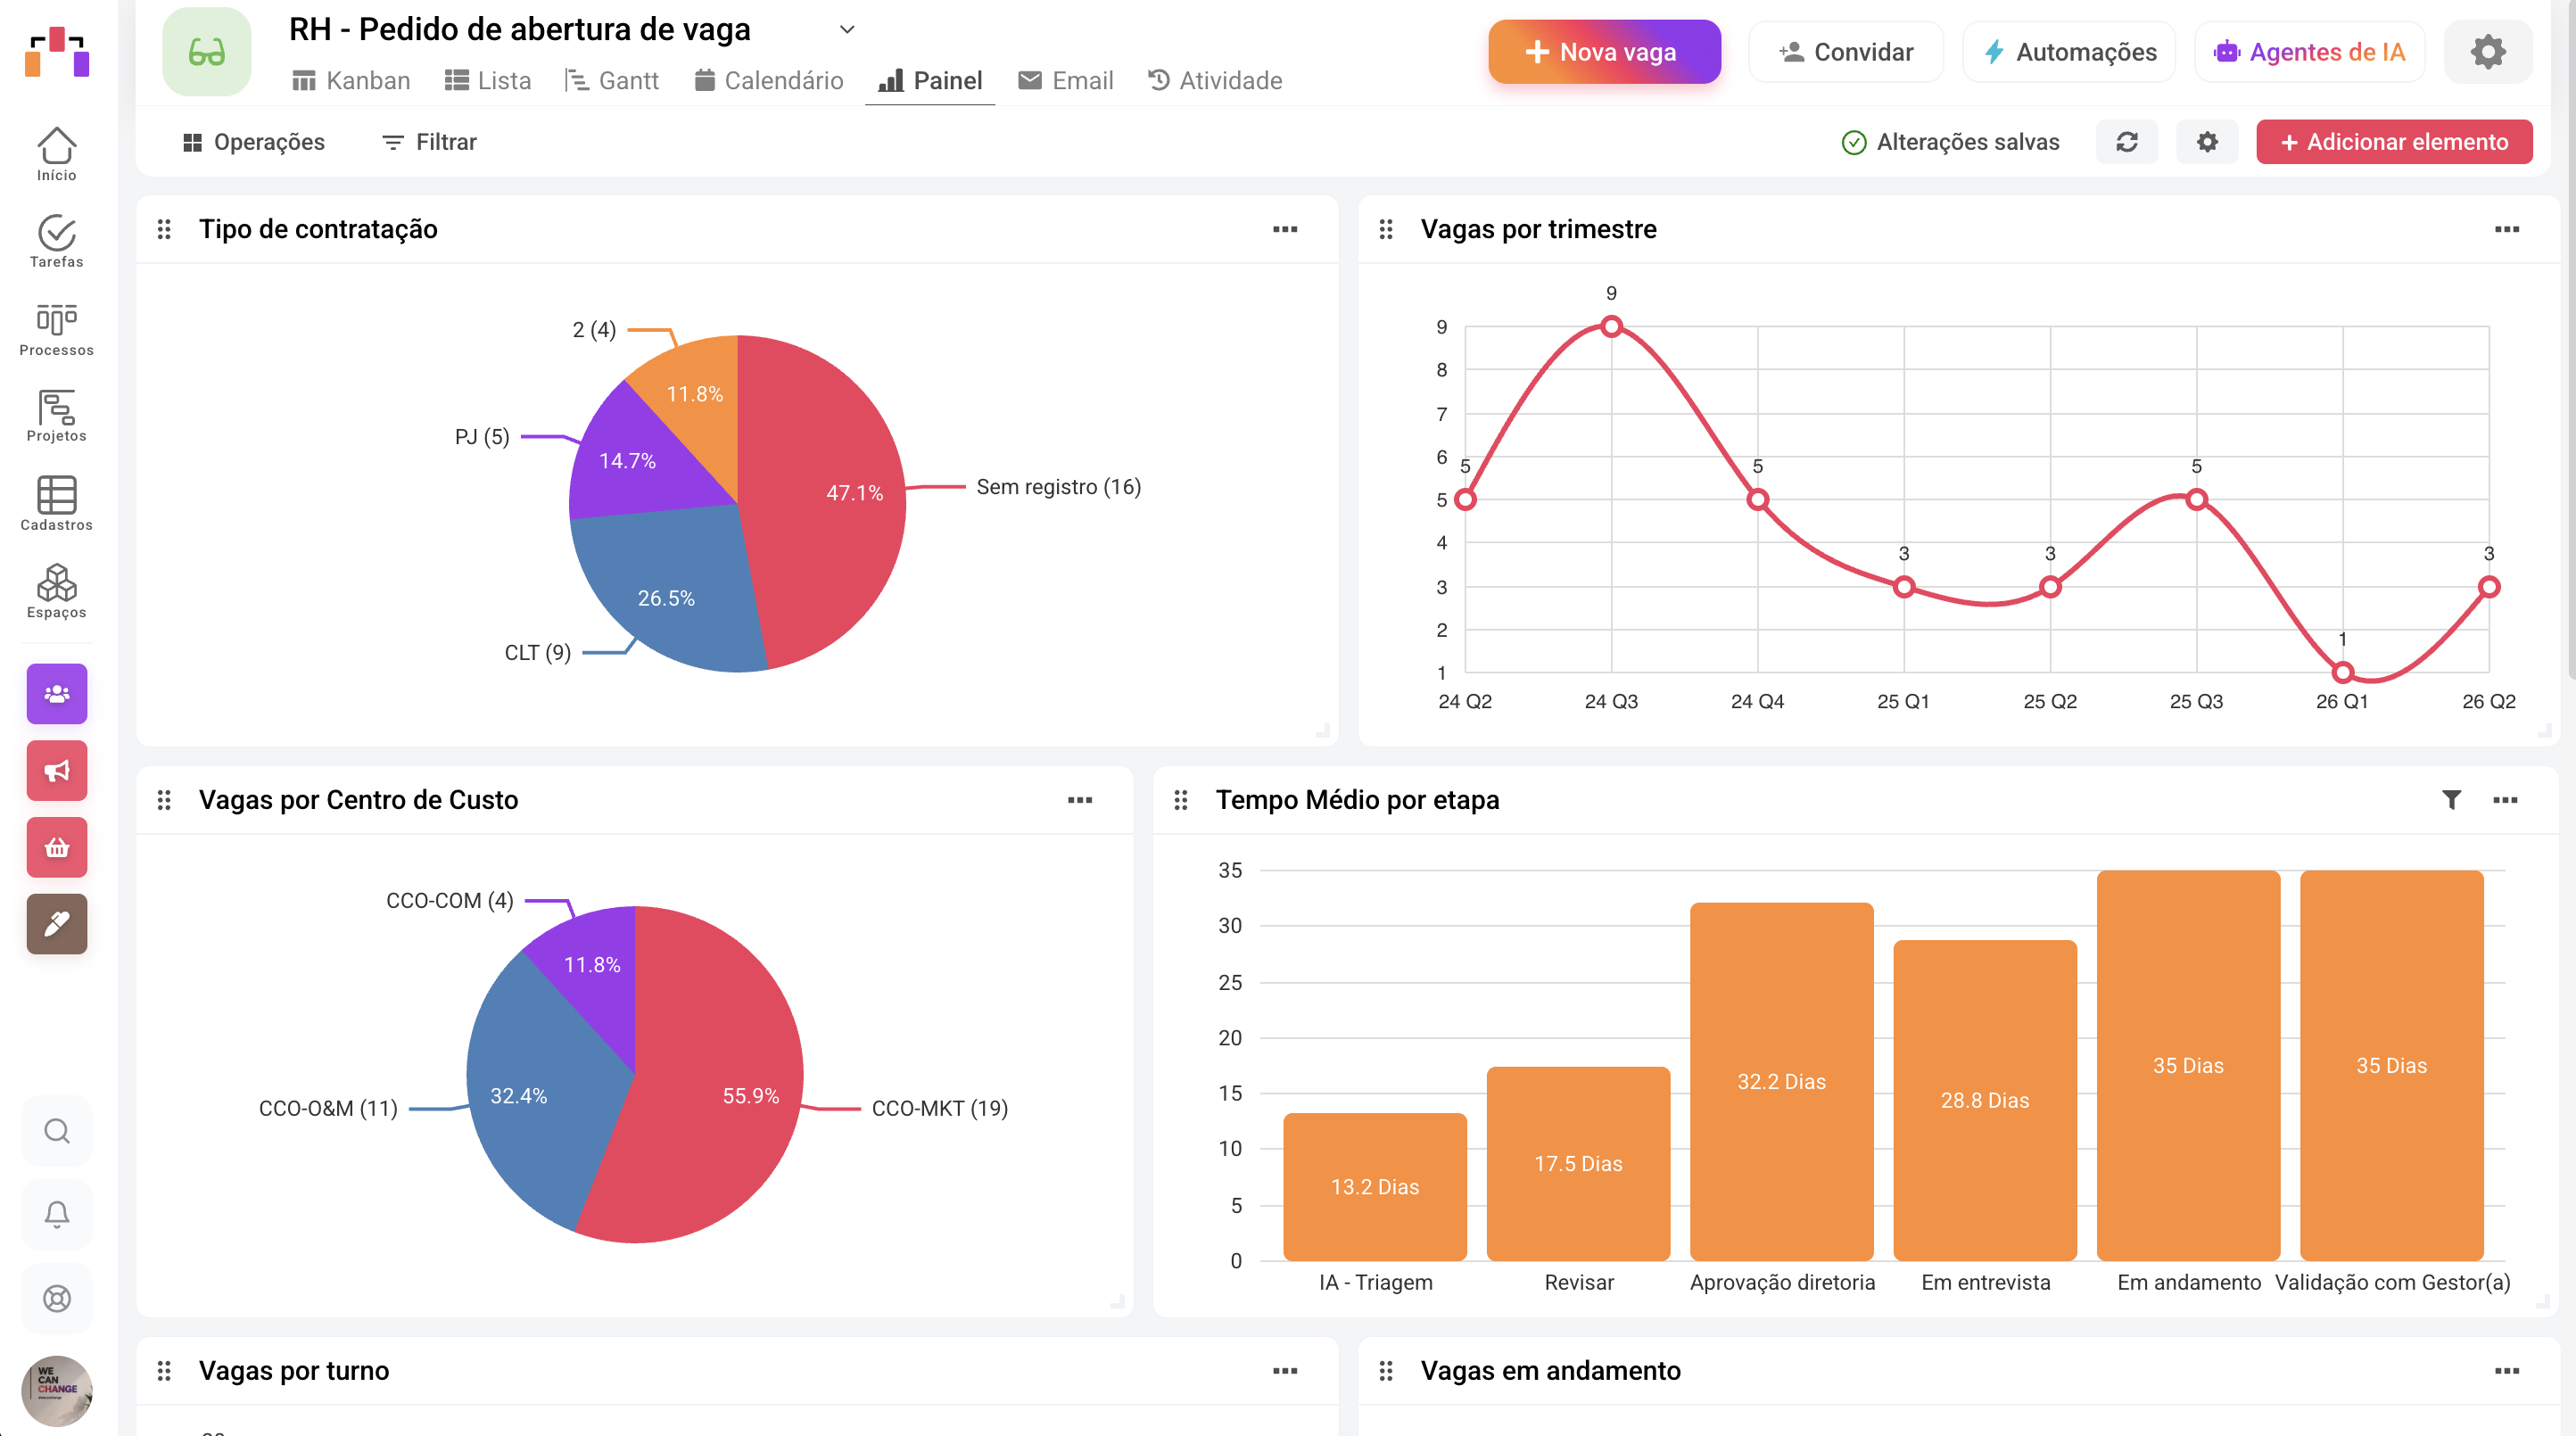This screenshot has height=1436, width=2576.
Task: Open dashboard settings gear beside refresh
Action: pos(2207,142)
